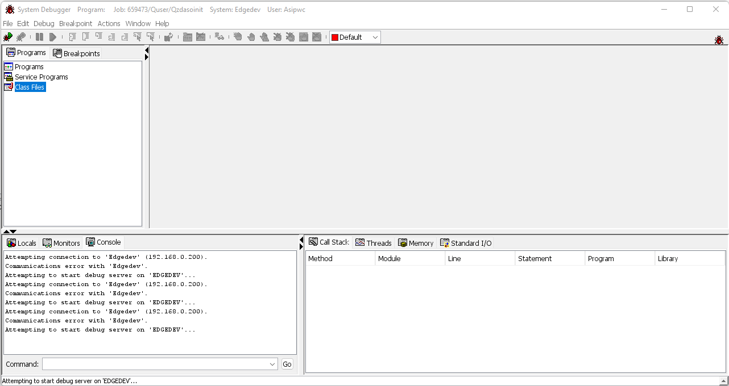Select the Console tab
The image size is (729, 386).
(103, 242)
